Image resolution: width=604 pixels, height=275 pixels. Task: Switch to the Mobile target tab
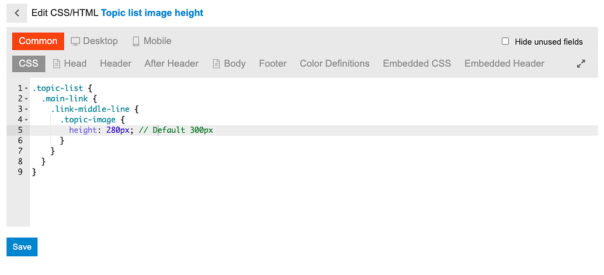point(152,41)
